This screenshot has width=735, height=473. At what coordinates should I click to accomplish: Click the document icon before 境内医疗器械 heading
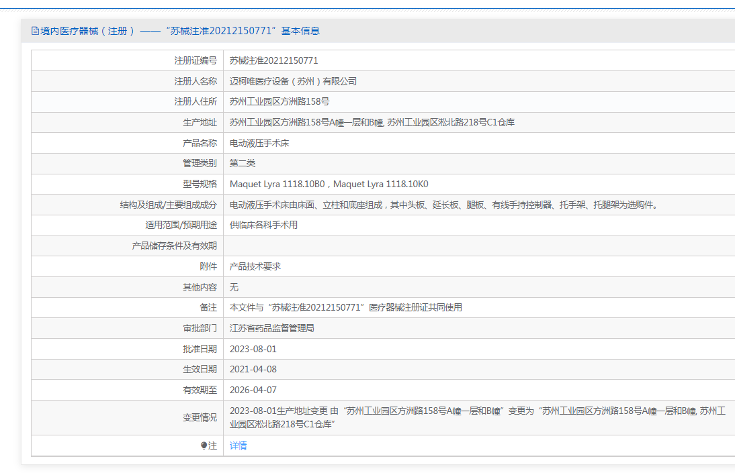35,31
